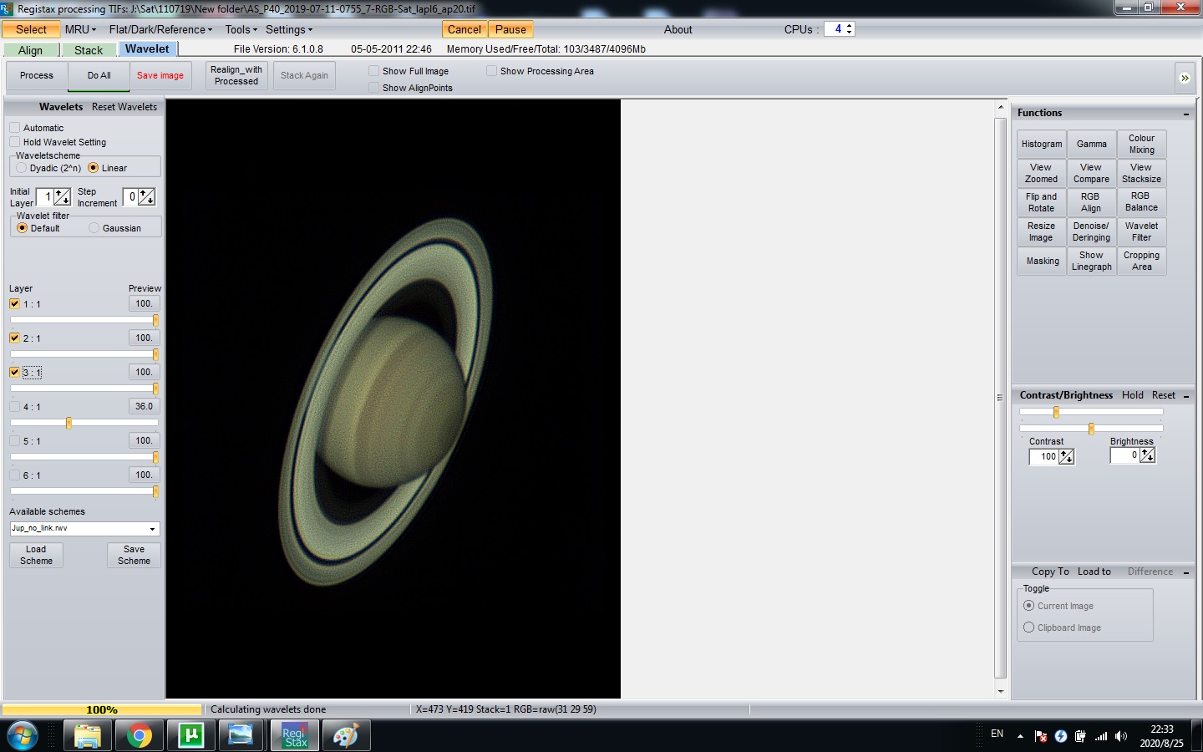
Task: Click the Brightness slider handle
Action: (x=1091, y=429)
